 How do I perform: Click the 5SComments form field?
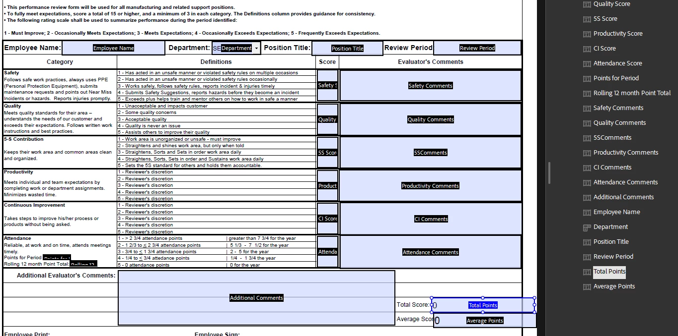tap(430, 153)
